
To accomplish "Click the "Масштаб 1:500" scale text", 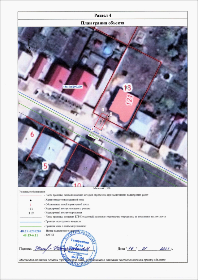I will [102, 188].
